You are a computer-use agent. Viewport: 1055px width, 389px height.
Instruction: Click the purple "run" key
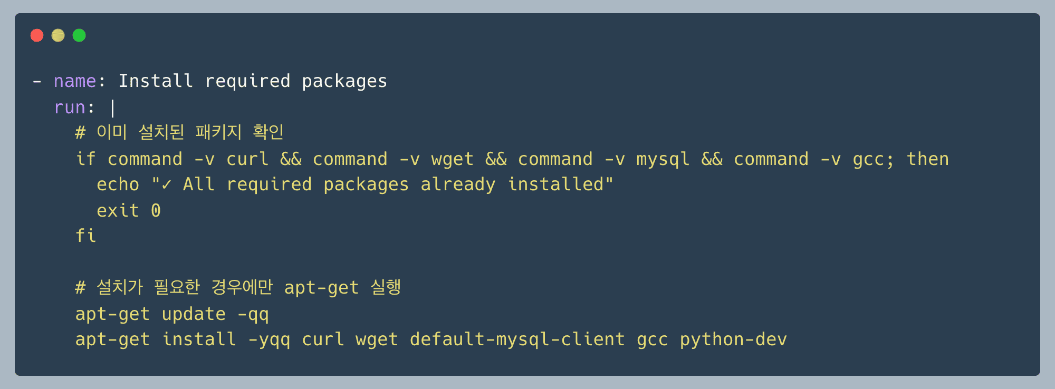click(70, 108)
